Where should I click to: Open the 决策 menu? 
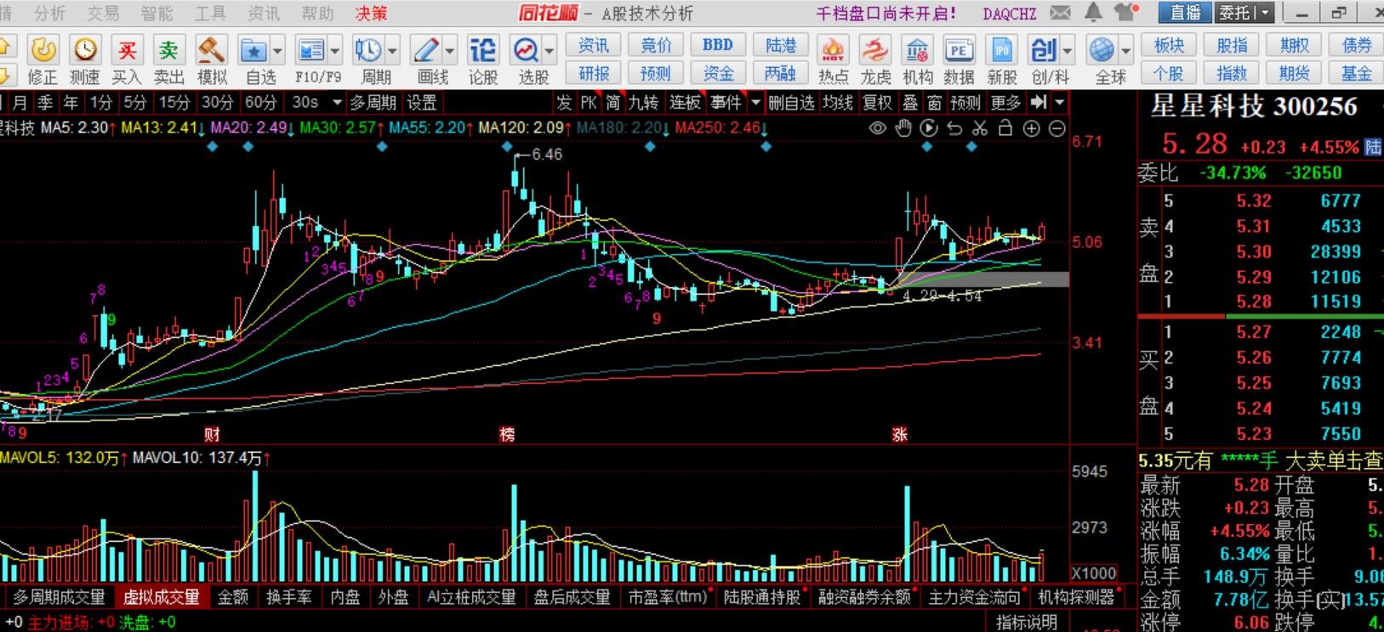coord(371,13)
